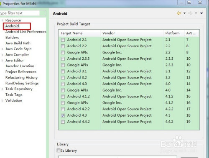This screenshot has height=158, width=209.
Task: Click Android 2.1 vendor Android Open Source Project
Action: (127, 40)
